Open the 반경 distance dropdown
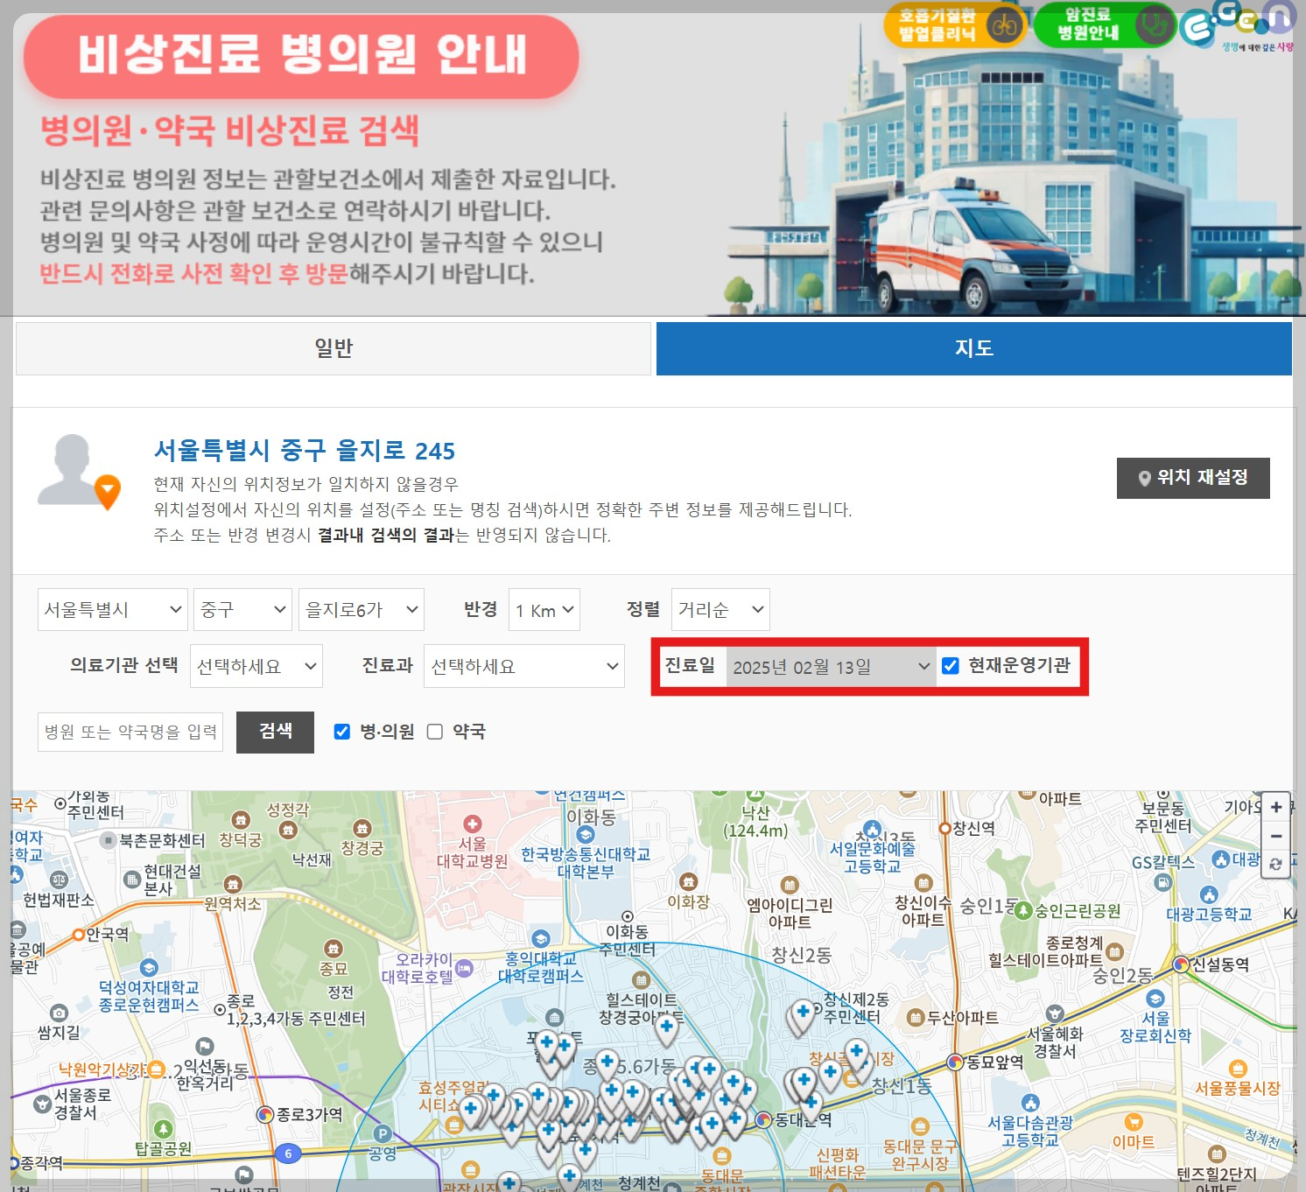Viewport: 1306px width, 1192px height. [544, 610]
